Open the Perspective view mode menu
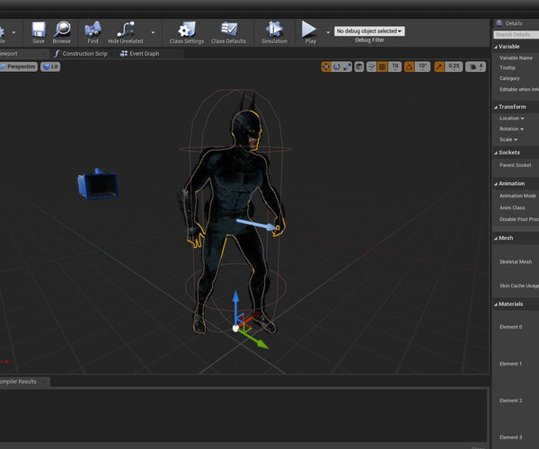539x449 pixels. [x=18, y=66]
